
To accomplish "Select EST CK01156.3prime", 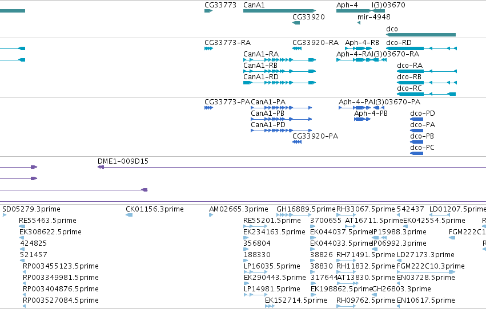I will [129, 215].
